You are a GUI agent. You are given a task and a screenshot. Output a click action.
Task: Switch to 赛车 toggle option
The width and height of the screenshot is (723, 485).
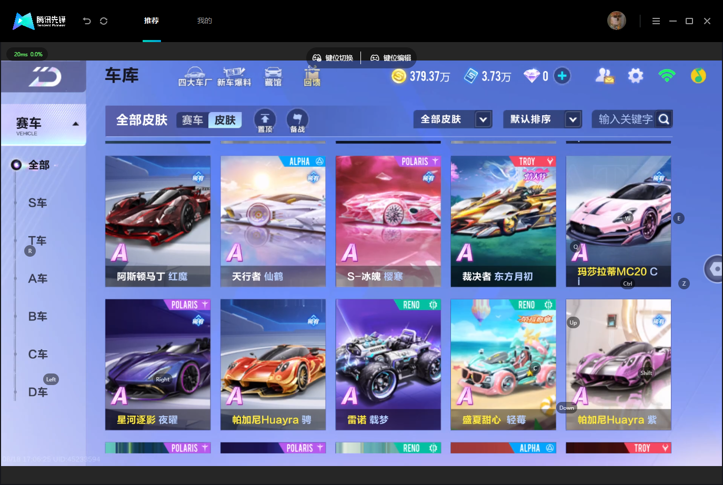(193, 120)
